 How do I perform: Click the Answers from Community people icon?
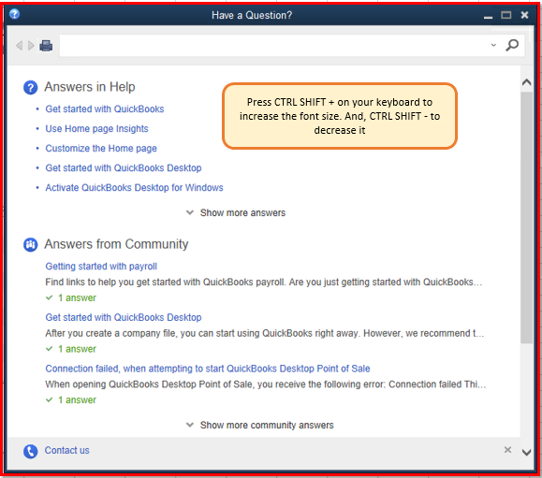pos(30,245)
